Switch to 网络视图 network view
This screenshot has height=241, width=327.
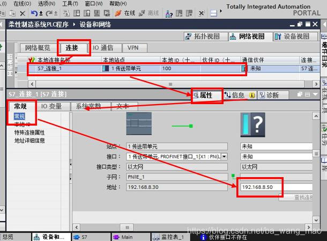pos(250,36)
